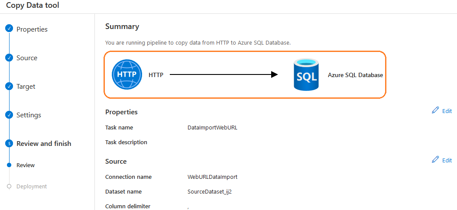Go to the Source wizard step
The image size is (457, 210).
pyautogui.click(x=27, y=58)
